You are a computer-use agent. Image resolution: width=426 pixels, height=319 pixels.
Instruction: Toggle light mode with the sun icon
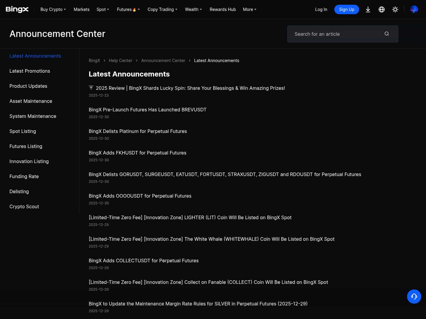395,9
